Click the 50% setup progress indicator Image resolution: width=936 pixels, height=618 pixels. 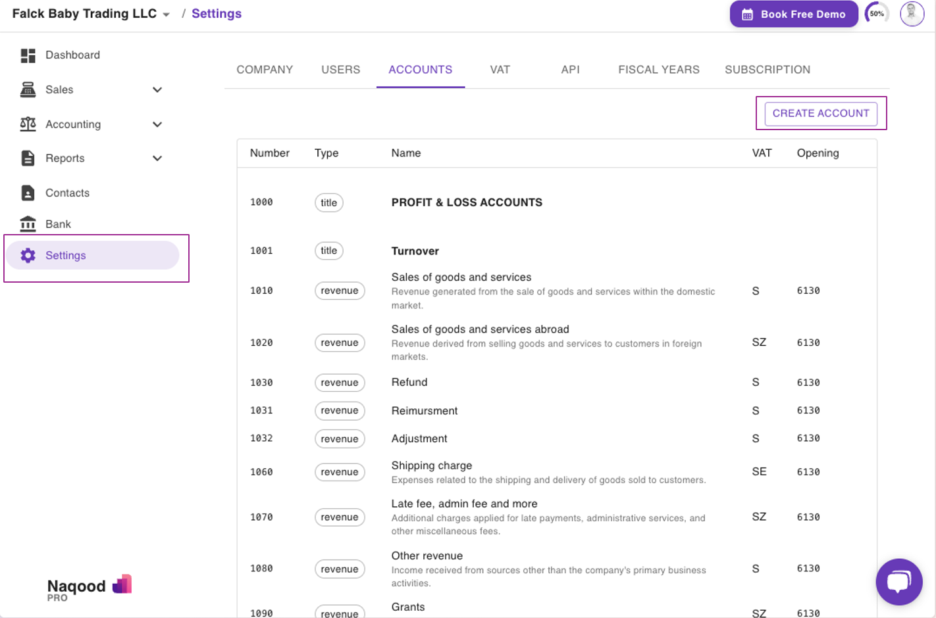(876, 14)
